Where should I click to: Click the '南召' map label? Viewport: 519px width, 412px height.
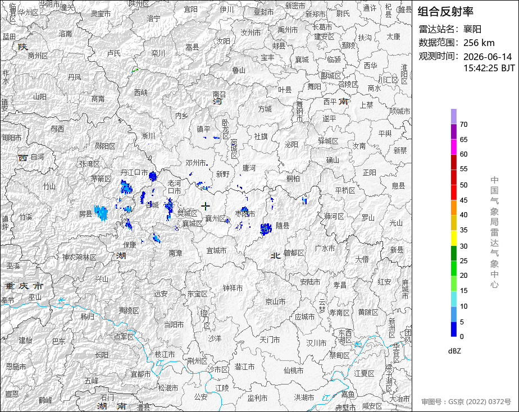coord(219,94)
